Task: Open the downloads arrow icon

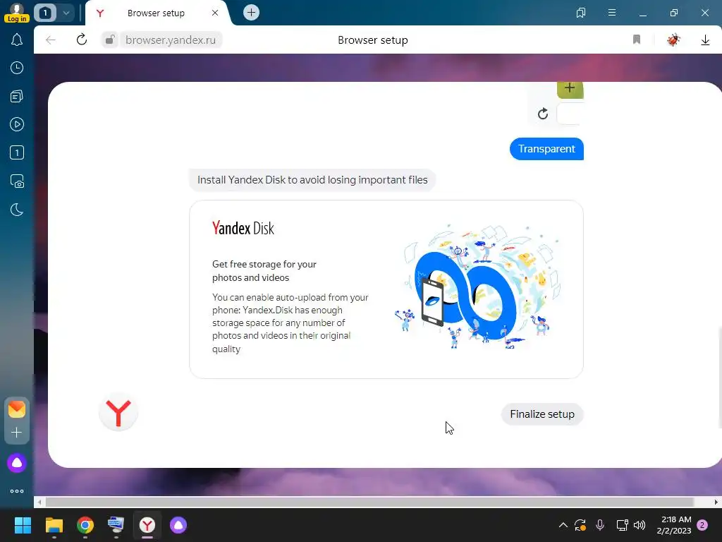Action: pyautogui.click(x=705, y=40)
